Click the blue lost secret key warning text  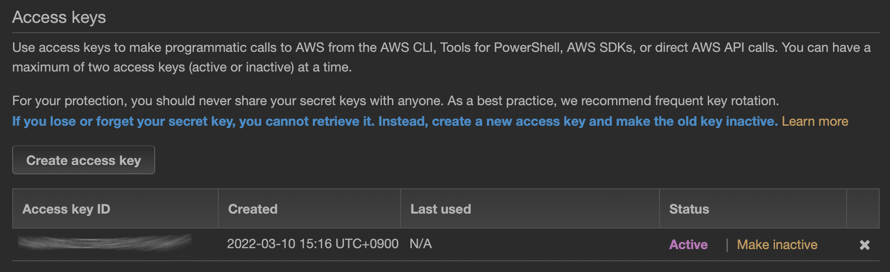tap(395, 122)
